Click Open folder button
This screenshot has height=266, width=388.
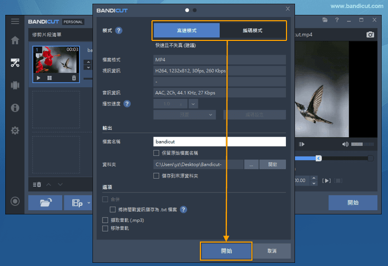pos(273,164)
